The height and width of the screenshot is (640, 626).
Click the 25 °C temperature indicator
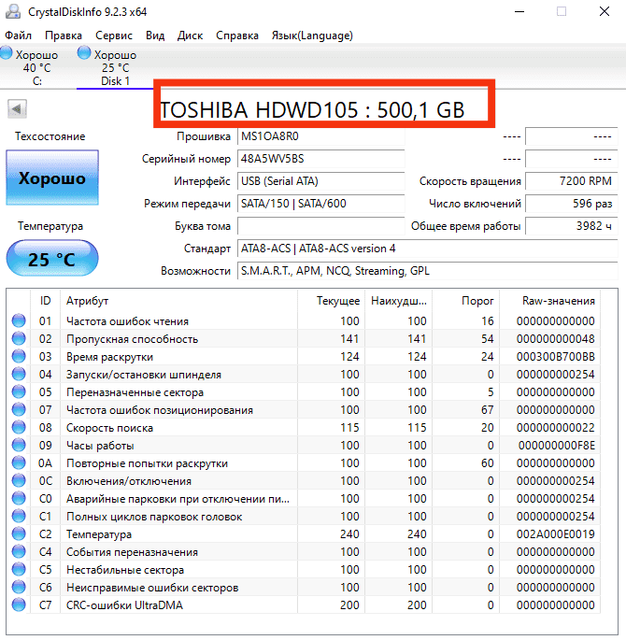52,259
